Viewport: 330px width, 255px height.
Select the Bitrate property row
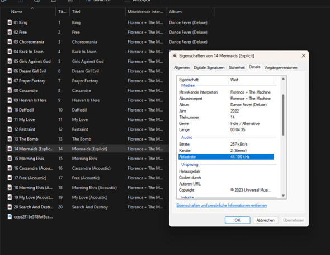[226, 144]
